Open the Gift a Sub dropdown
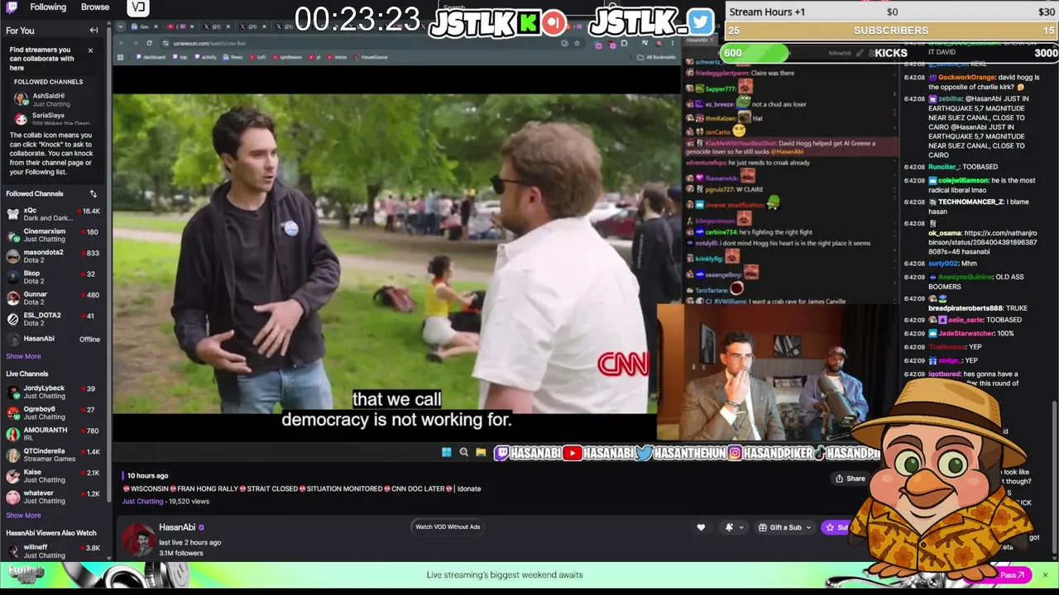The height and width of the screenshot is (595, 1059). (x=784, y=527)
